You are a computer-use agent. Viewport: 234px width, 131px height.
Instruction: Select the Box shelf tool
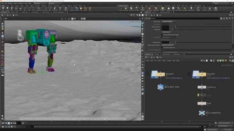[3, 9]
